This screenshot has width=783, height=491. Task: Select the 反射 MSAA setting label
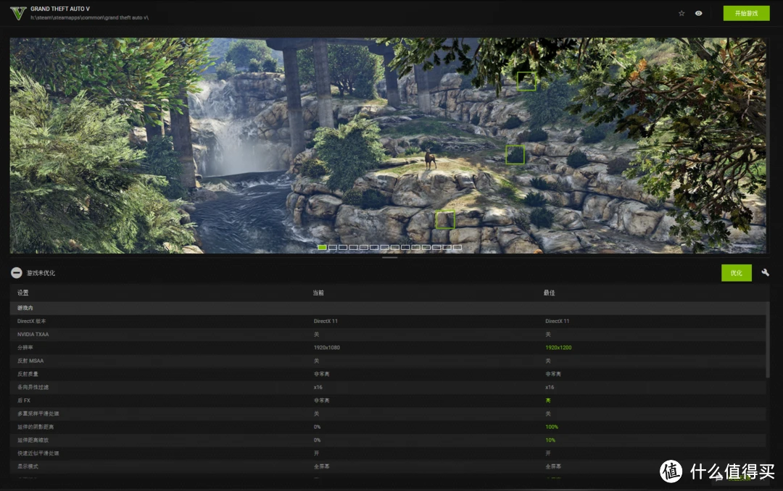[30, 361]
